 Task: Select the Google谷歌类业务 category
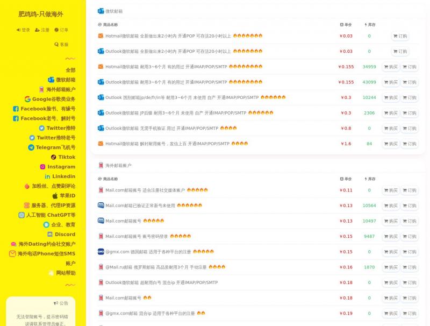[x=54, y=99]
